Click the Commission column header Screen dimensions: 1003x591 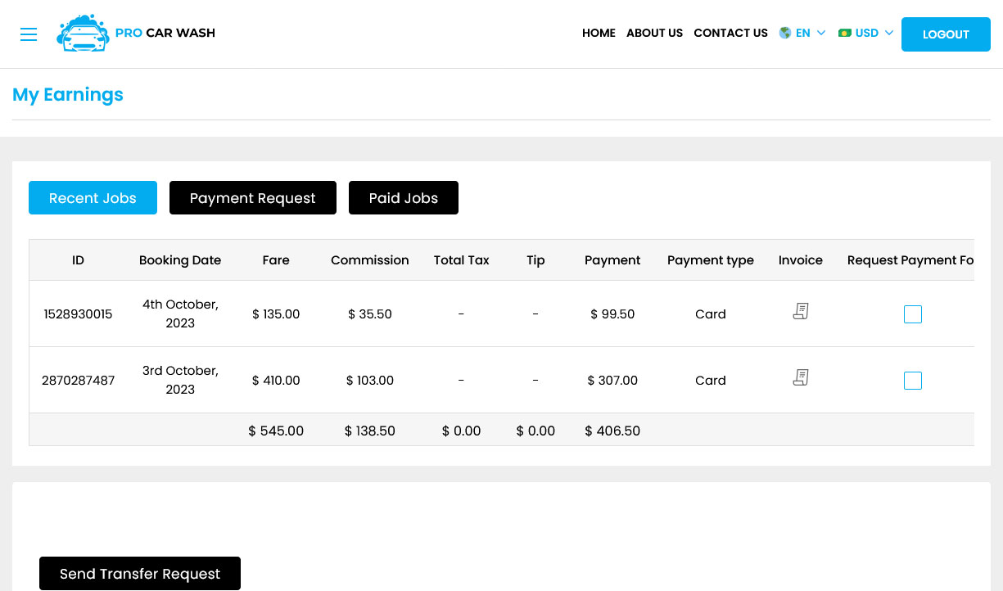point(370,260)
